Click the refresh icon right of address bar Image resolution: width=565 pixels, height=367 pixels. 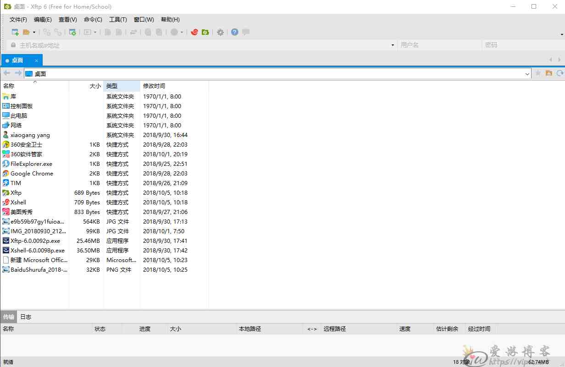pos(559,73)
